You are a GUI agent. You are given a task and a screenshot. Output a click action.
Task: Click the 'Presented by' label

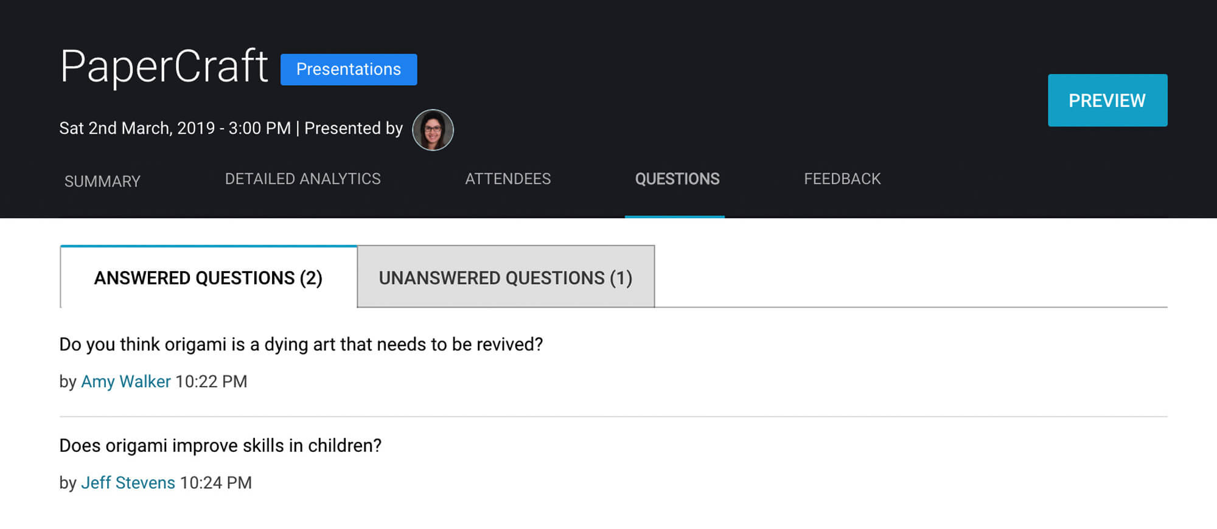(x=353, y=128)
